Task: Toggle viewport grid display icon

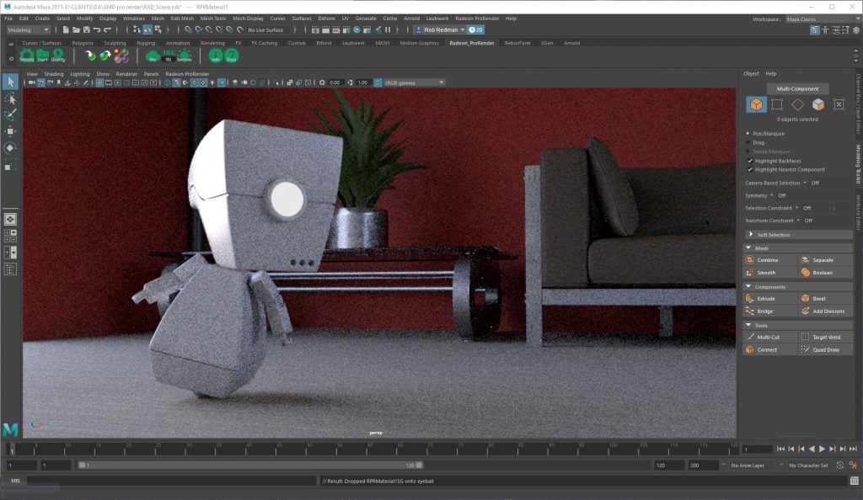Action: [x=99, y=82]
